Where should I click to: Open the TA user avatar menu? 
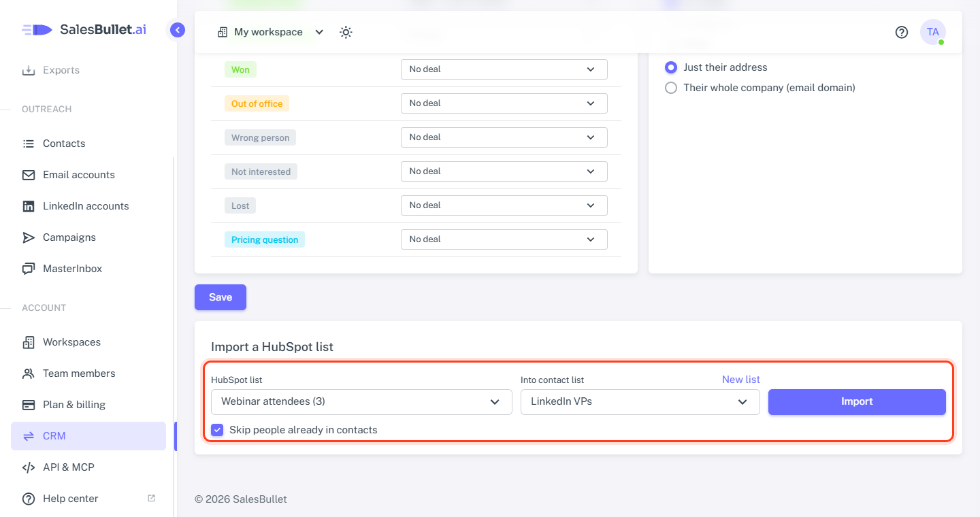click(933, 32)
